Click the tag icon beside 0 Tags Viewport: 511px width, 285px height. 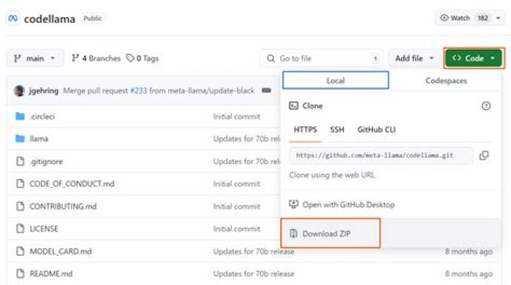130,58
